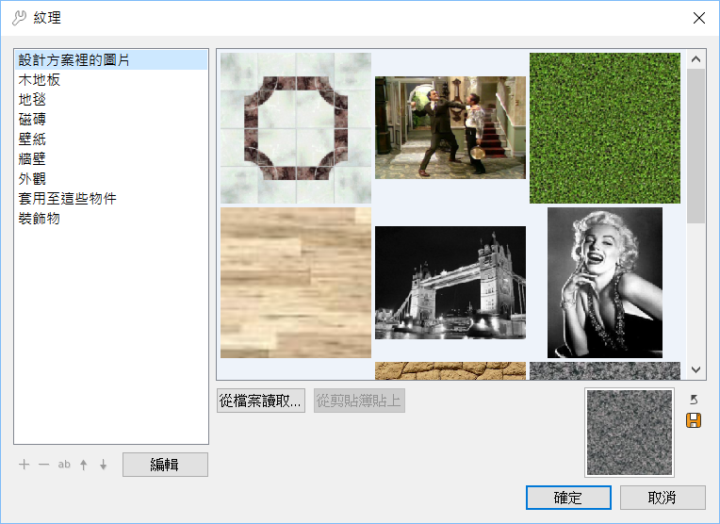Screen dimensions: 720x524
Task: Open the 壁紙 texture category
Action: (x=32, y=139)
